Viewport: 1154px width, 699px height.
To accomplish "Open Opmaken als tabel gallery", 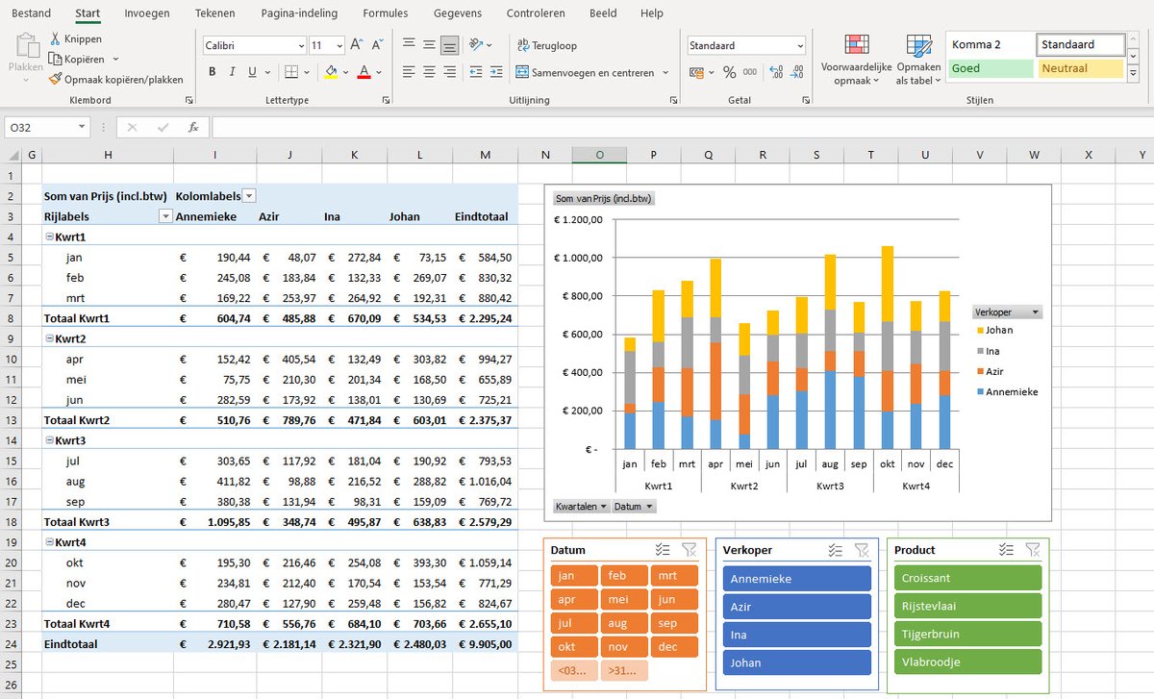I will coord(918,60).
